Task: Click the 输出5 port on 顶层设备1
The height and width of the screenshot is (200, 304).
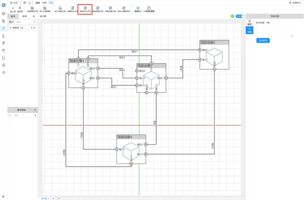Action: (x=69, y=73)
